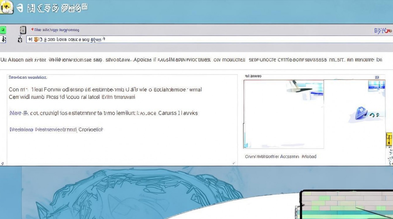Click the small blue icon in the right panel header
The width and height of the screenshot is (393, 219).
(x=377, y=77)
